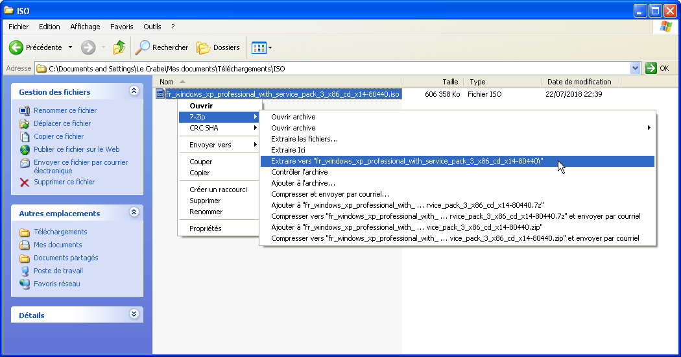Choose Ajouter à the .zip archive
Image resolution: width=681 pixels, height=357 pixels.
[x=457, y=227]
